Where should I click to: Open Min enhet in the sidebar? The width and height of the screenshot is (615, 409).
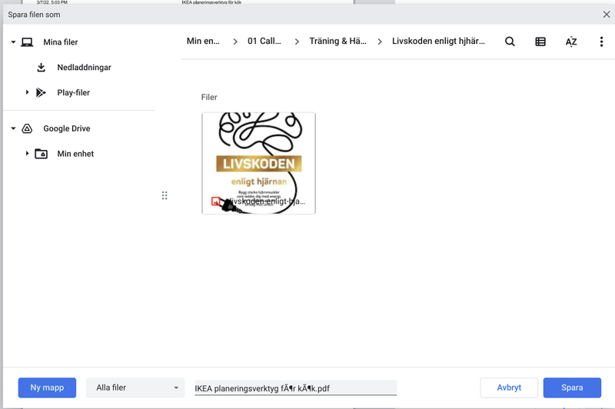point(75,154)
